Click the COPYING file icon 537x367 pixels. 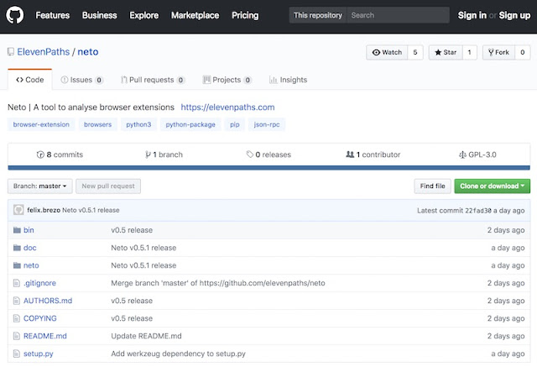coord(17,318)
